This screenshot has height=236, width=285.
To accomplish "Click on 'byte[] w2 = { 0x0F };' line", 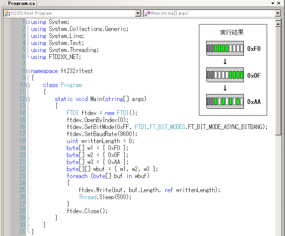I will (x=97, y=155).
